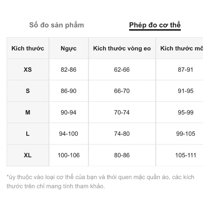Click the S size row label
Screen dimensions: 210x210
[28, 91]
